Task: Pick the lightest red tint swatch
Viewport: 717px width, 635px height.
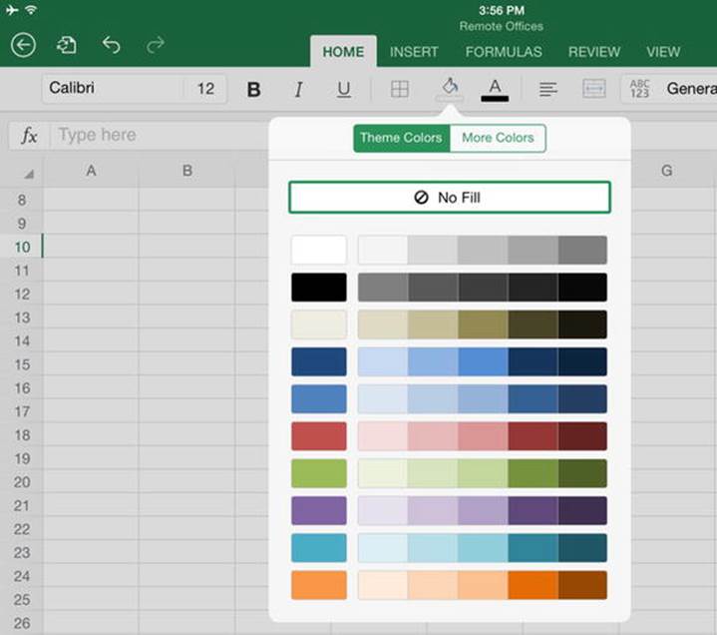Action: pyautogui.click(x=383, y=436)
